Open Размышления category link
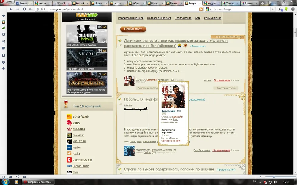This screenshot has height=185, width=297. point(213,18)
